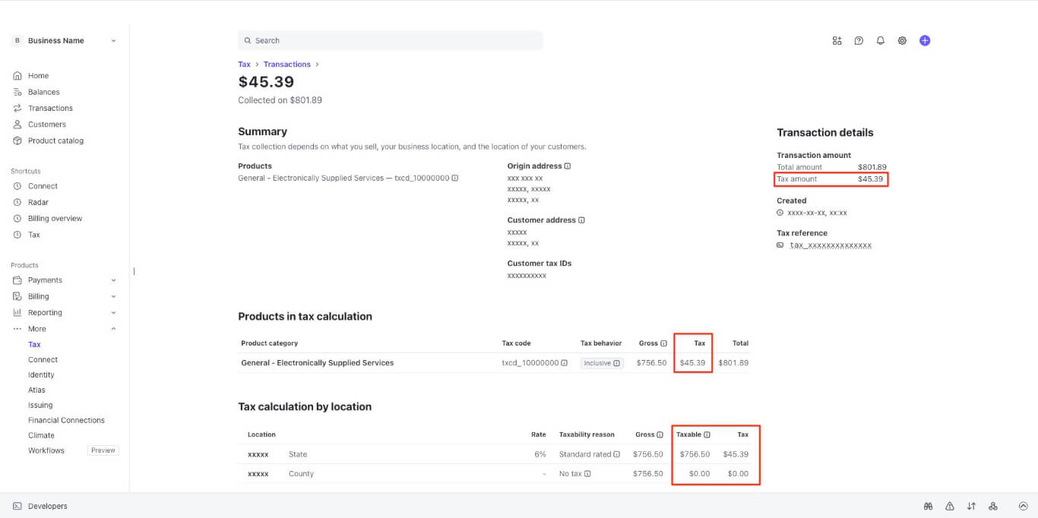Screen dimensions: 1038x518
Task: Open Product catalog in sidebar
Action: [x=55, y=141]
